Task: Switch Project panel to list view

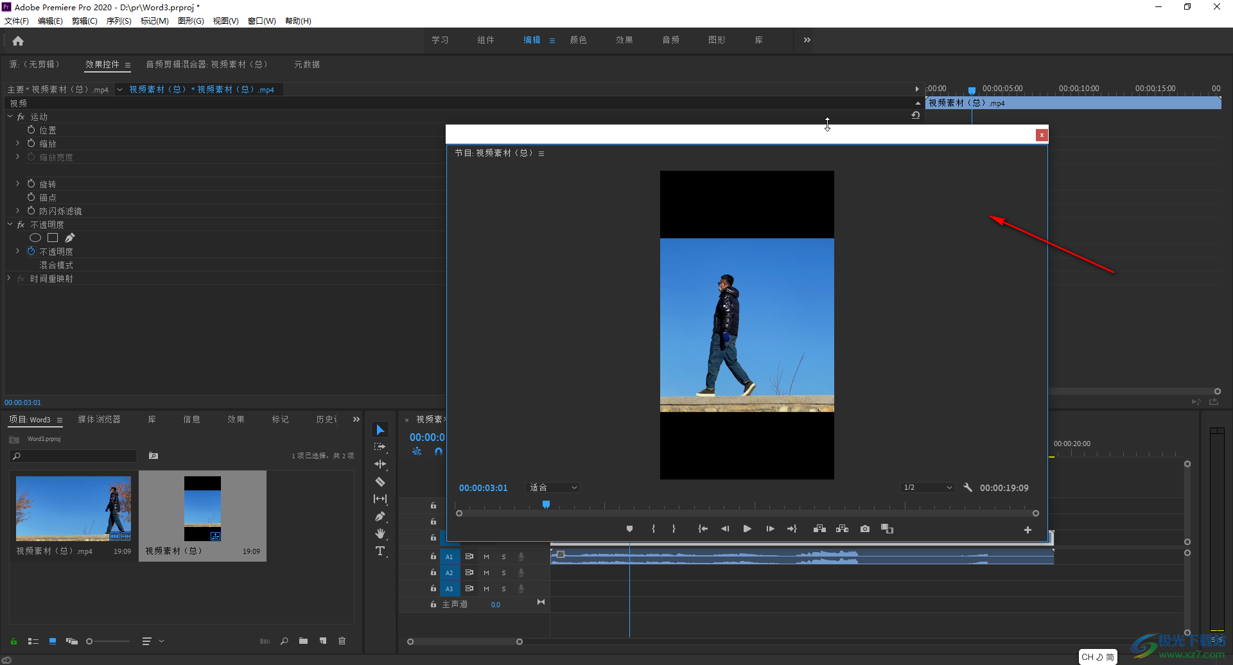Action: coord(33,641)
